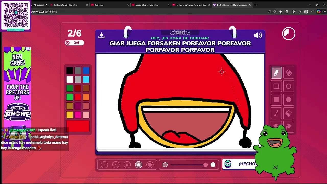Pick the cyan color swatch

coord(86,79)
